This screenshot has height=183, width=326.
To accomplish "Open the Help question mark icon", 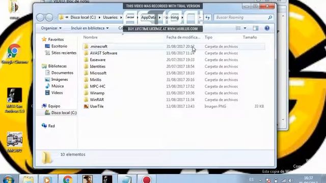I will point(267,28).
